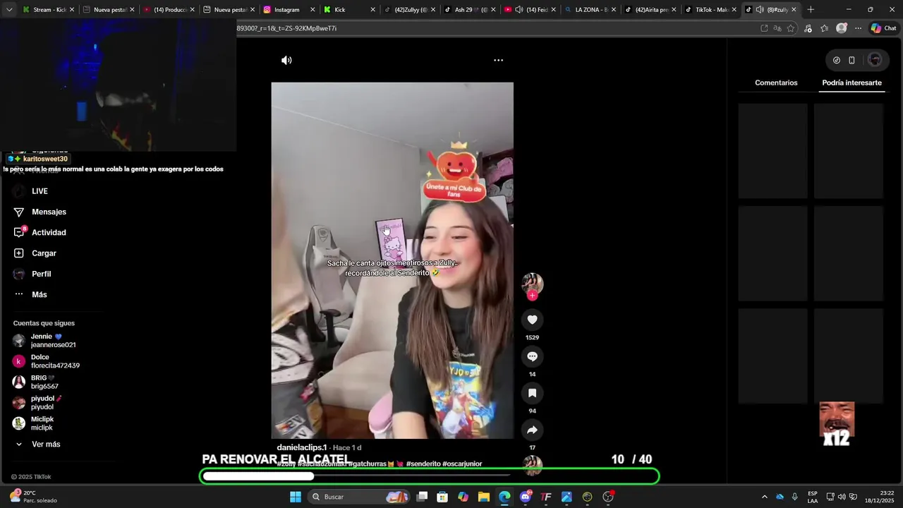Open the Edge extensions icon
Image resolution: width=903 pixels, height=508 pixels.
coord(808,28)
